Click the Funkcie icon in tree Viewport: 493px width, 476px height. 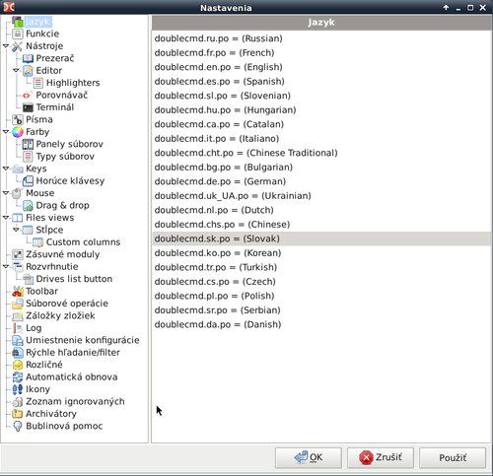click(18, 34)
